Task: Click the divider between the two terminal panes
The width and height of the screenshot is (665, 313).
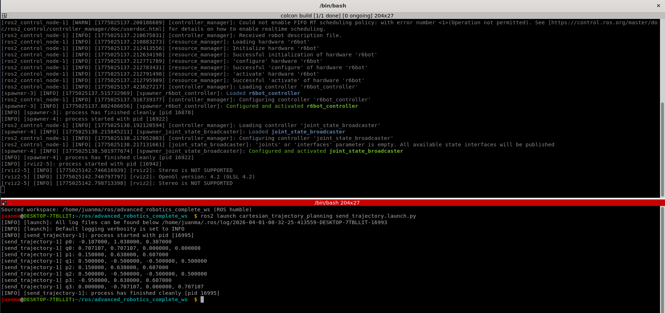Action: [x=332, y=198]
